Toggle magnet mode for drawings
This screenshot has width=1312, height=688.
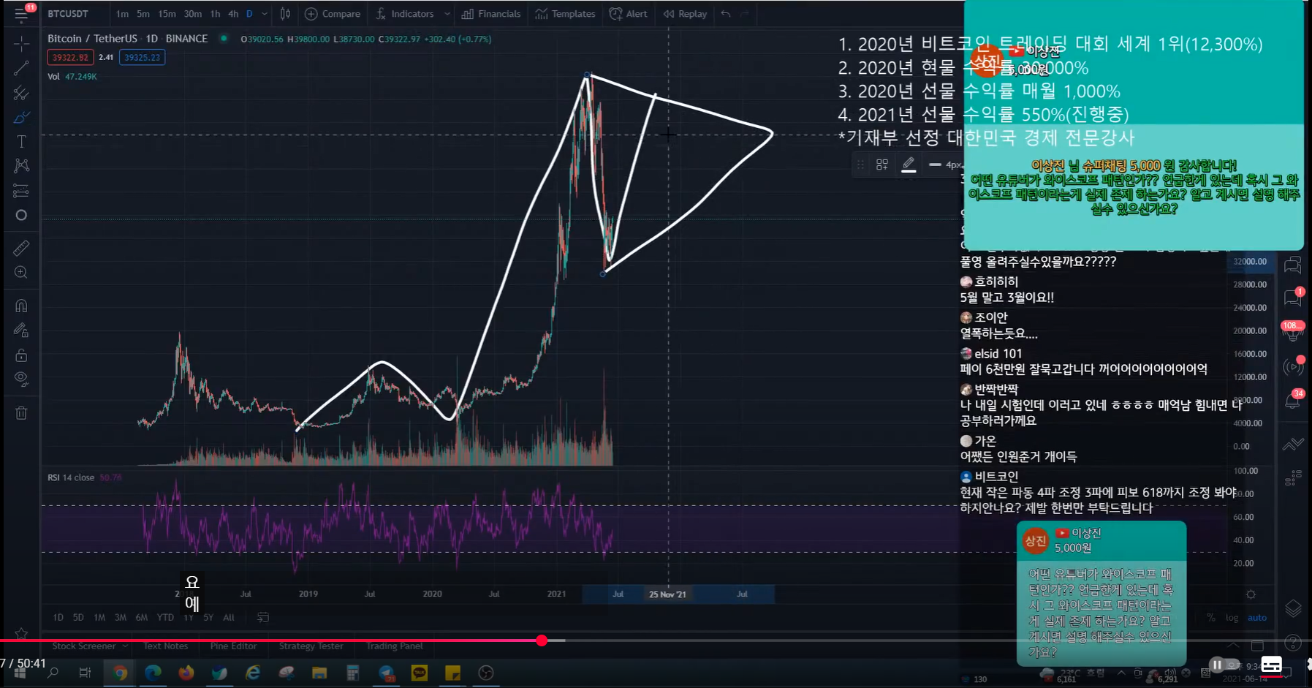click(21, 306)
